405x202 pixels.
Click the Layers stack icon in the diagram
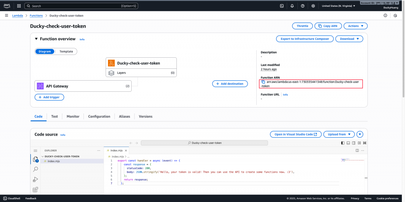click(111, 73)
